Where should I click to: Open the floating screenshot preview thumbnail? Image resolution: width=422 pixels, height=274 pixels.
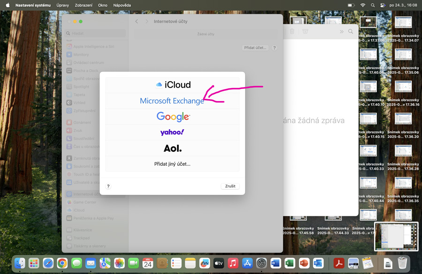click(x=396, y=236)
